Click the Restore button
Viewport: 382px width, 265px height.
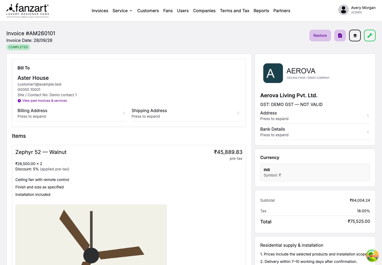point(320,36)
